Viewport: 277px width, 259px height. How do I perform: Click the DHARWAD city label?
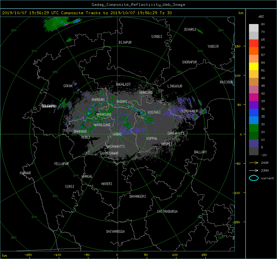80,132
